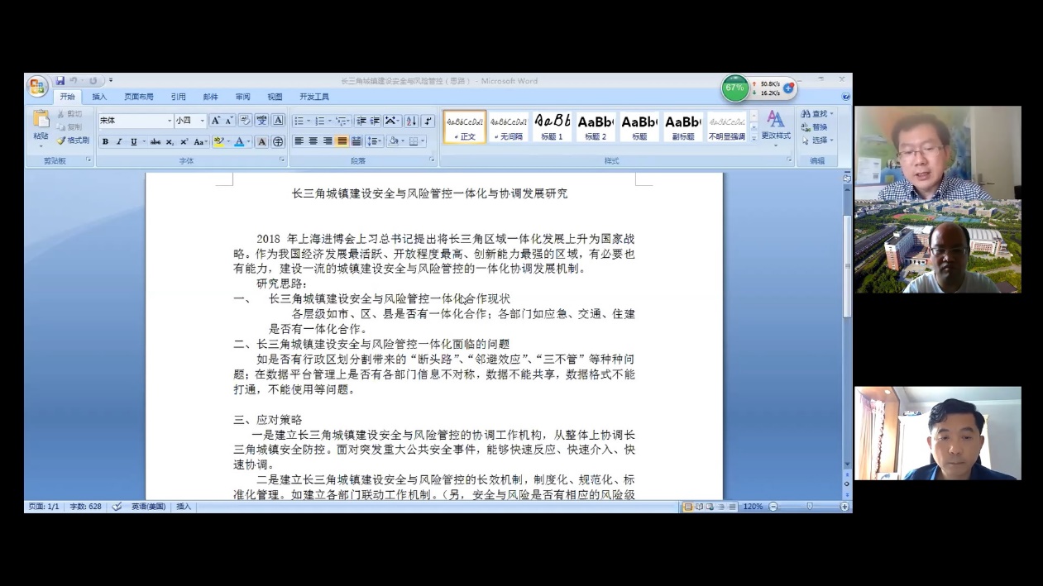The width and height of the screenshot is (1043, 586).
Task: Toggle justify alignment button
Action: pos(342,141)
